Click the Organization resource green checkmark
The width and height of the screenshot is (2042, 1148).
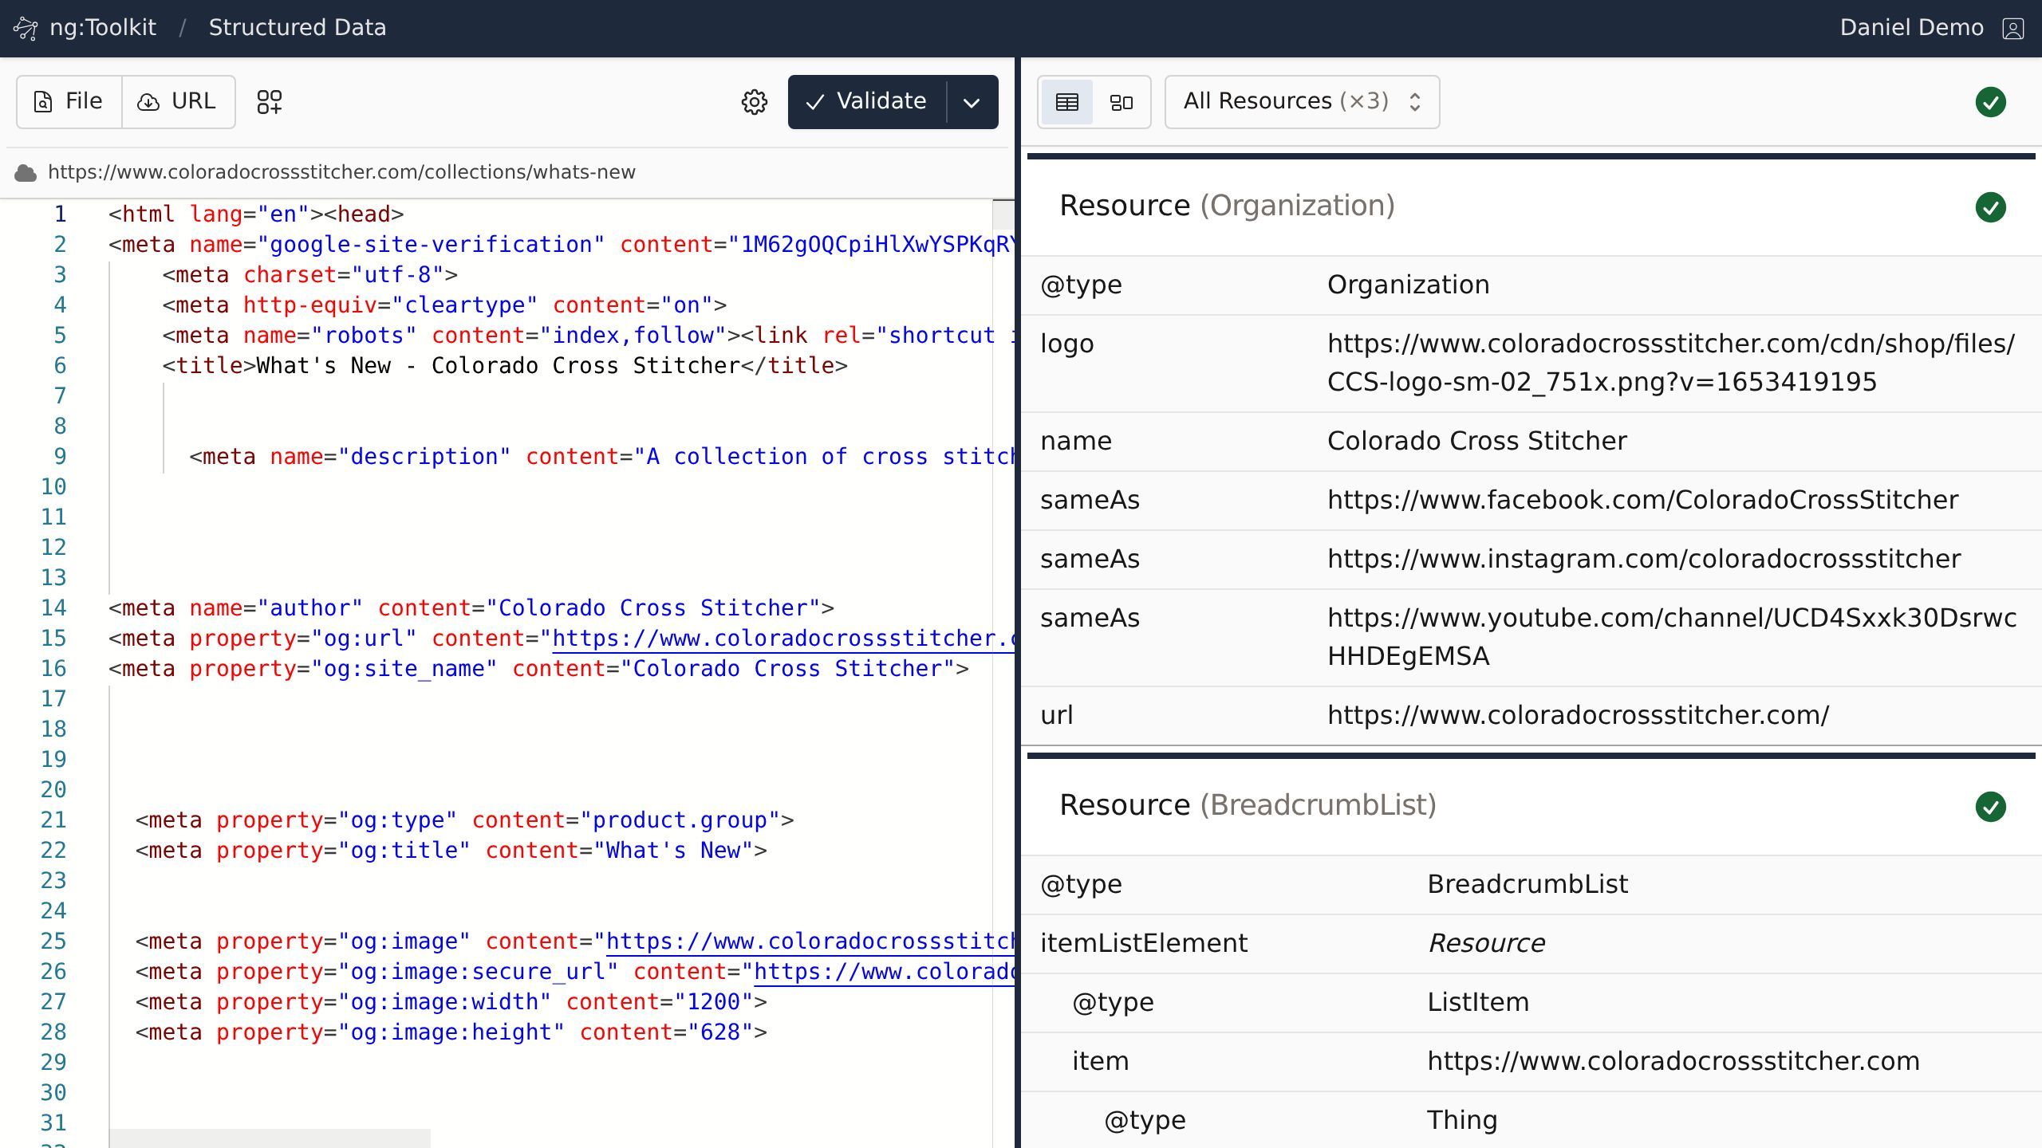[x=1990, y=207]
